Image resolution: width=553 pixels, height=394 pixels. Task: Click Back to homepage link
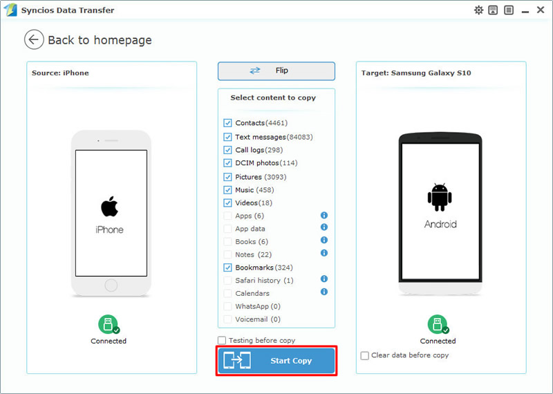[100, 40]
